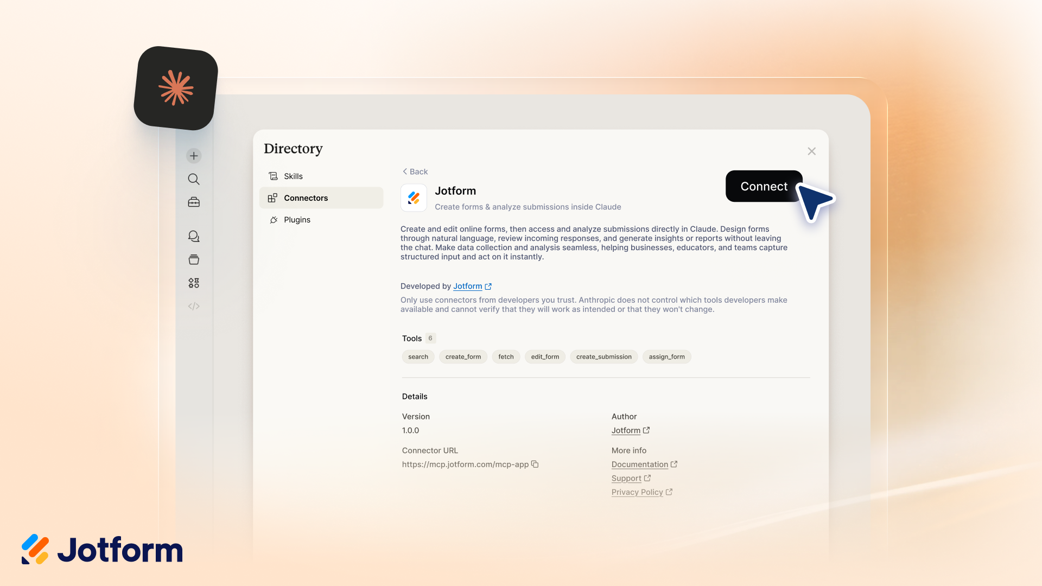Click the Jotform connector logo icon
This screenshot has height=586, width=1042.
click(x=414, y=198)
